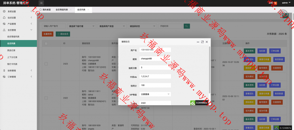The height and width of the screenshot is (130, 294).
Task: Close the 会员等级列表 tab with its X
Action: point(71,10)
